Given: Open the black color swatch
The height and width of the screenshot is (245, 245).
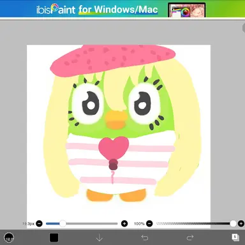Looking at the screenshot, I should (x=54, y=237).
